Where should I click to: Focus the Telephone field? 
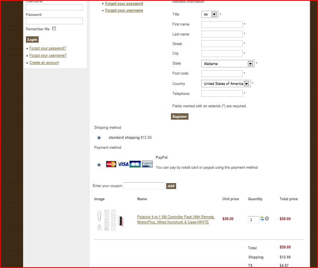click(222, 94)
